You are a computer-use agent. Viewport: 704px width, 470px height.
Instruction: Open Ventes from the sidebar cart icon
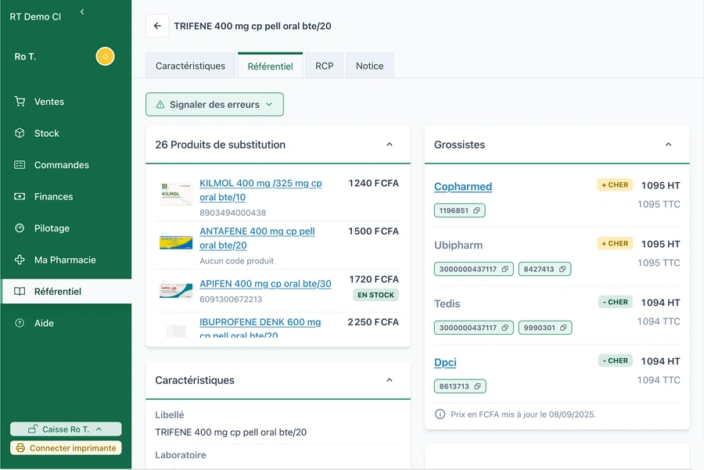20,102
